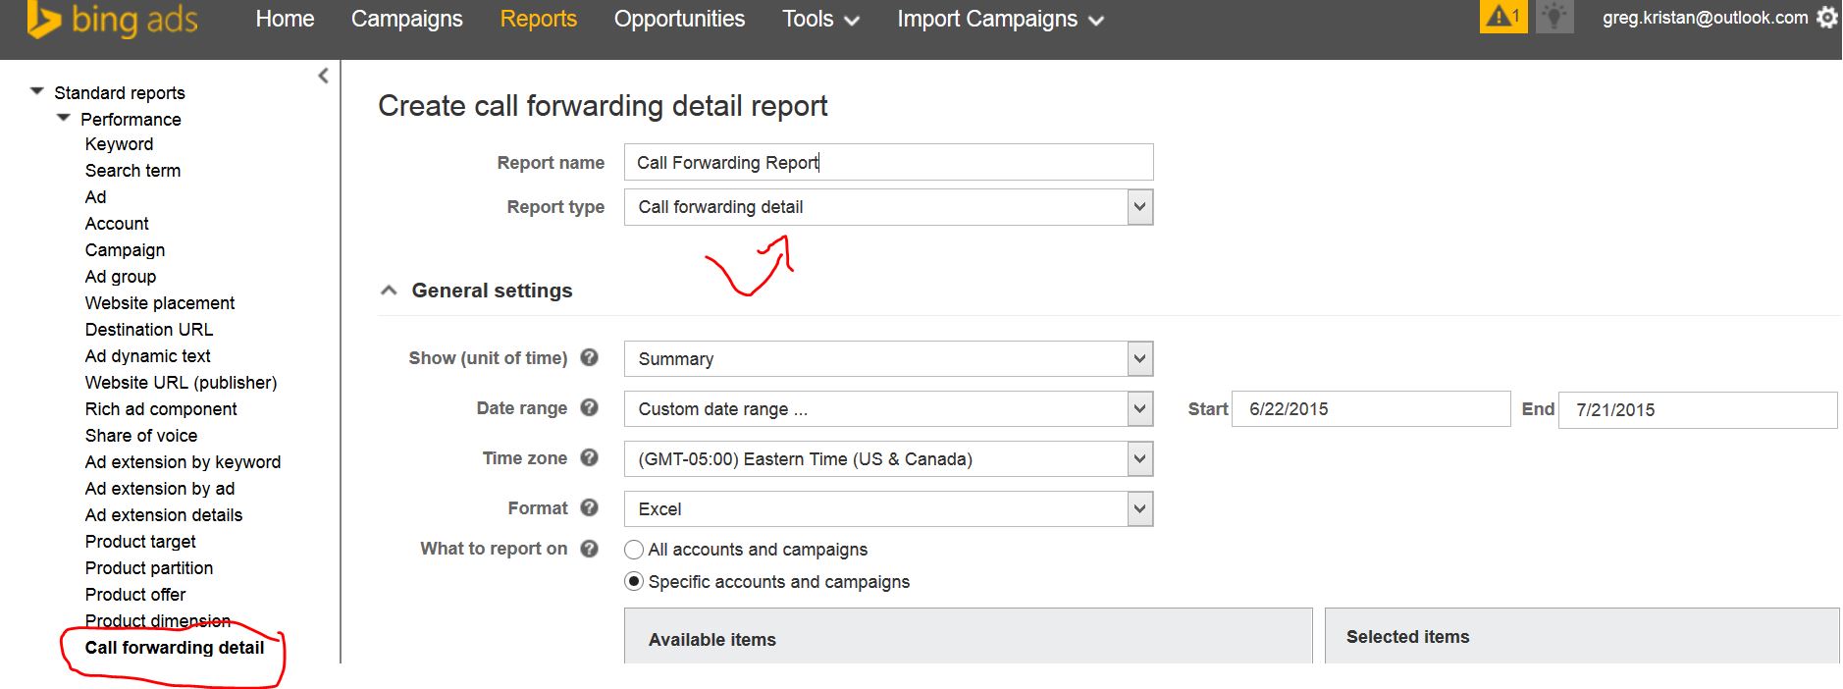Open the Reports tab
Image resolution: width=1843 pixels, height=689 pixels.
[x=538, y=19]
